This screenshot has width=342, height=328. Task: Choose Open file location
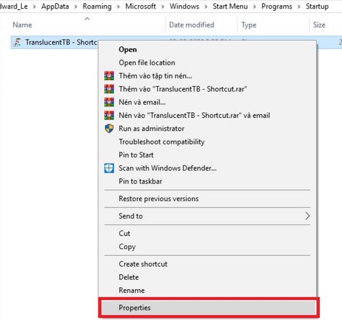point(146,63)
